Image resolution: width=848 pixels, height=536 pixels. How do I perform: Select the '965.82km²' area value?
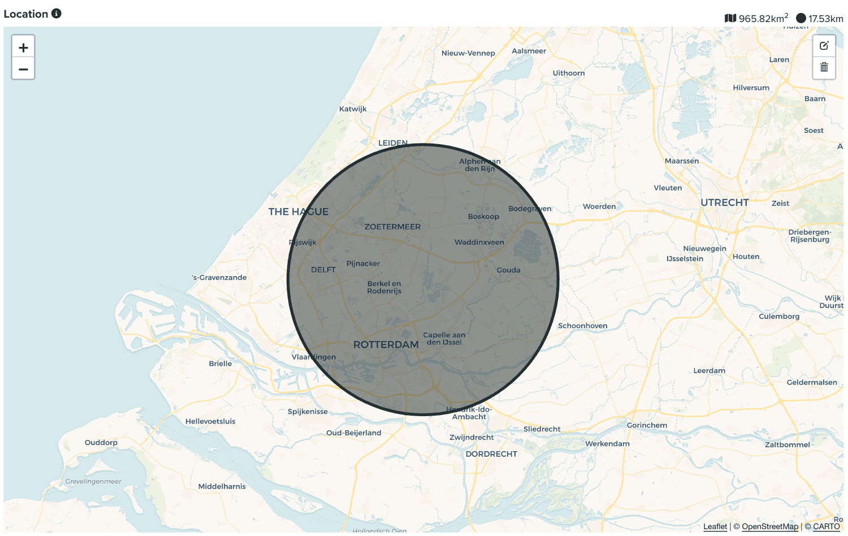coord(764,18)
